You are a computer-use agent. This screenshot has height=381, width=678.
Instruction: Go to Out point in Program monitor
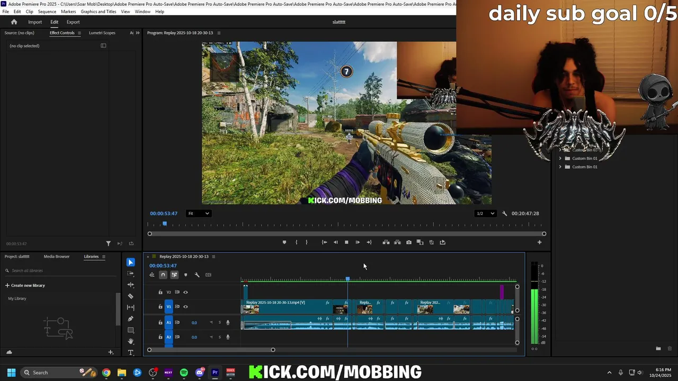pos(369,242)
